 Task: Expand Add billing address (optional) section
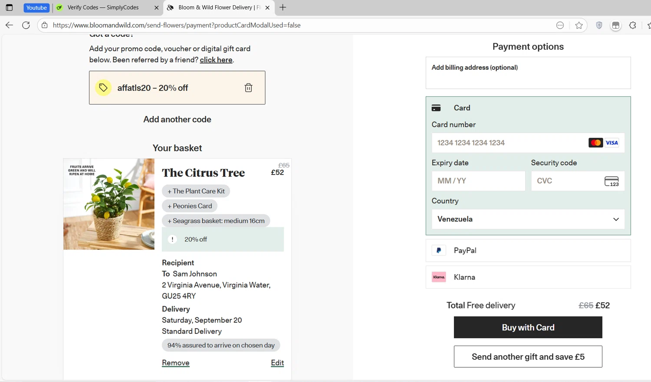tap(474, 68)
